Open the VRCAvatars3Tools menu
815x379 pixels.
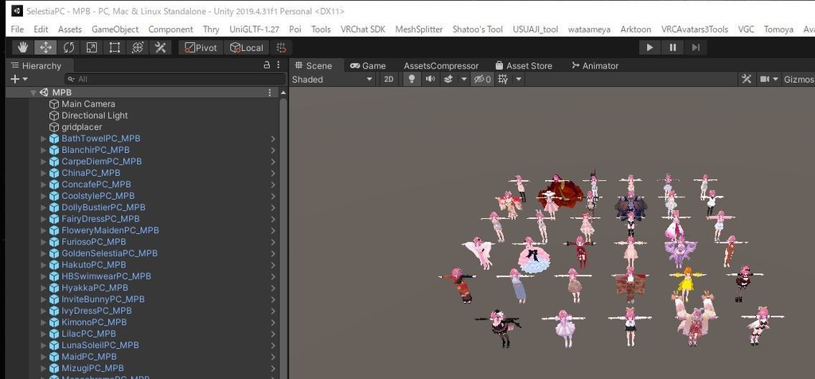click(x=694, y=29)
